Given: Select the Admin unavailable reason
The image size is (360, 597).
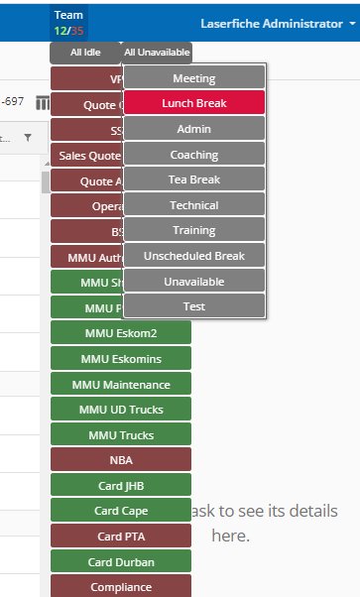Looking at the screenshot, I should coord(194,129).
